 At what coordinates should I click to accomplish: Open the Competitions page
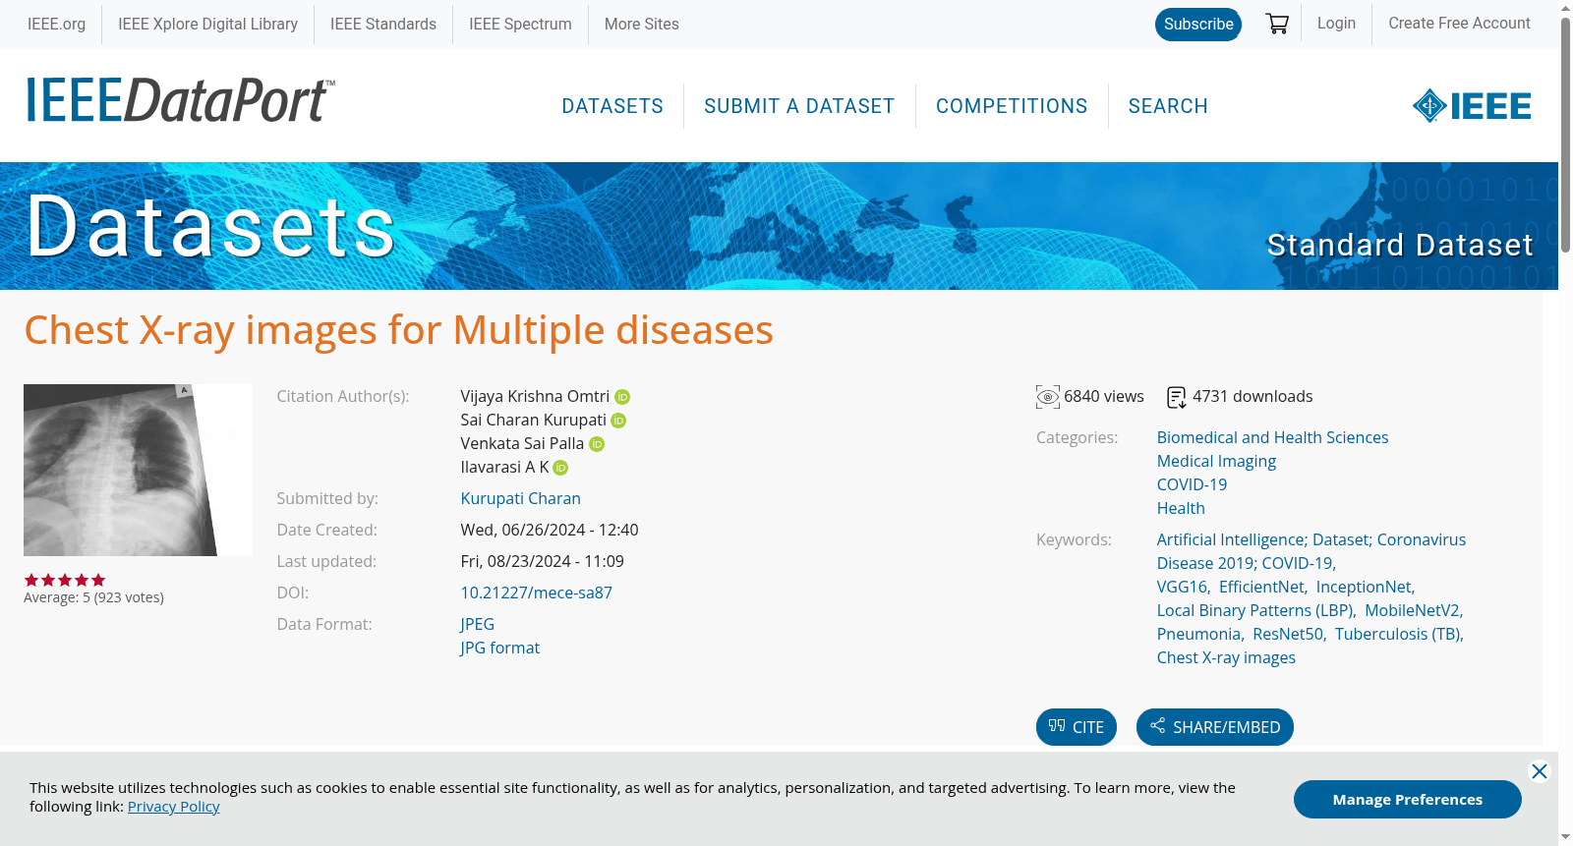point(1012,106)
